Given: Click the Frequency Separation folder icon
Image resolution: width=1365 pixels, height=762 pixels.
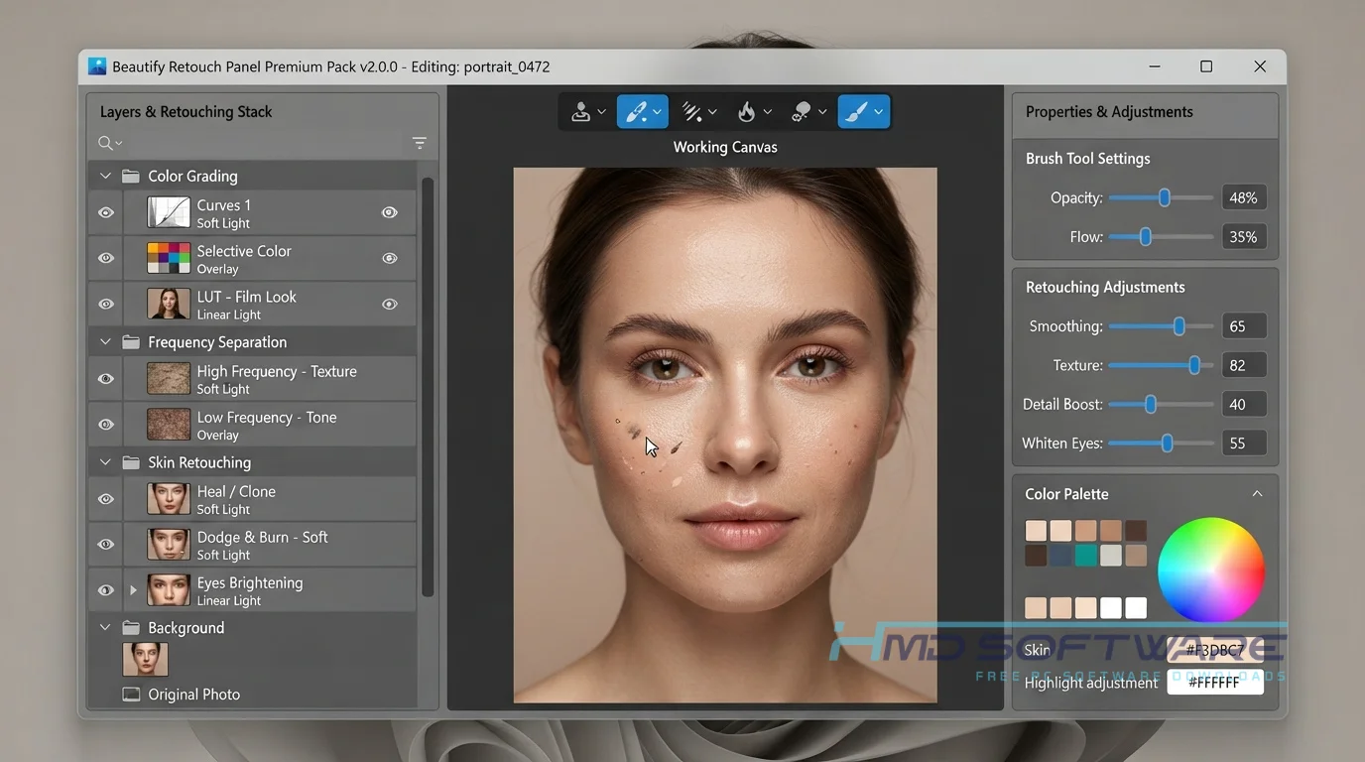Looking at the screenshot, I should pyautogui.click(x=130, y=342).
